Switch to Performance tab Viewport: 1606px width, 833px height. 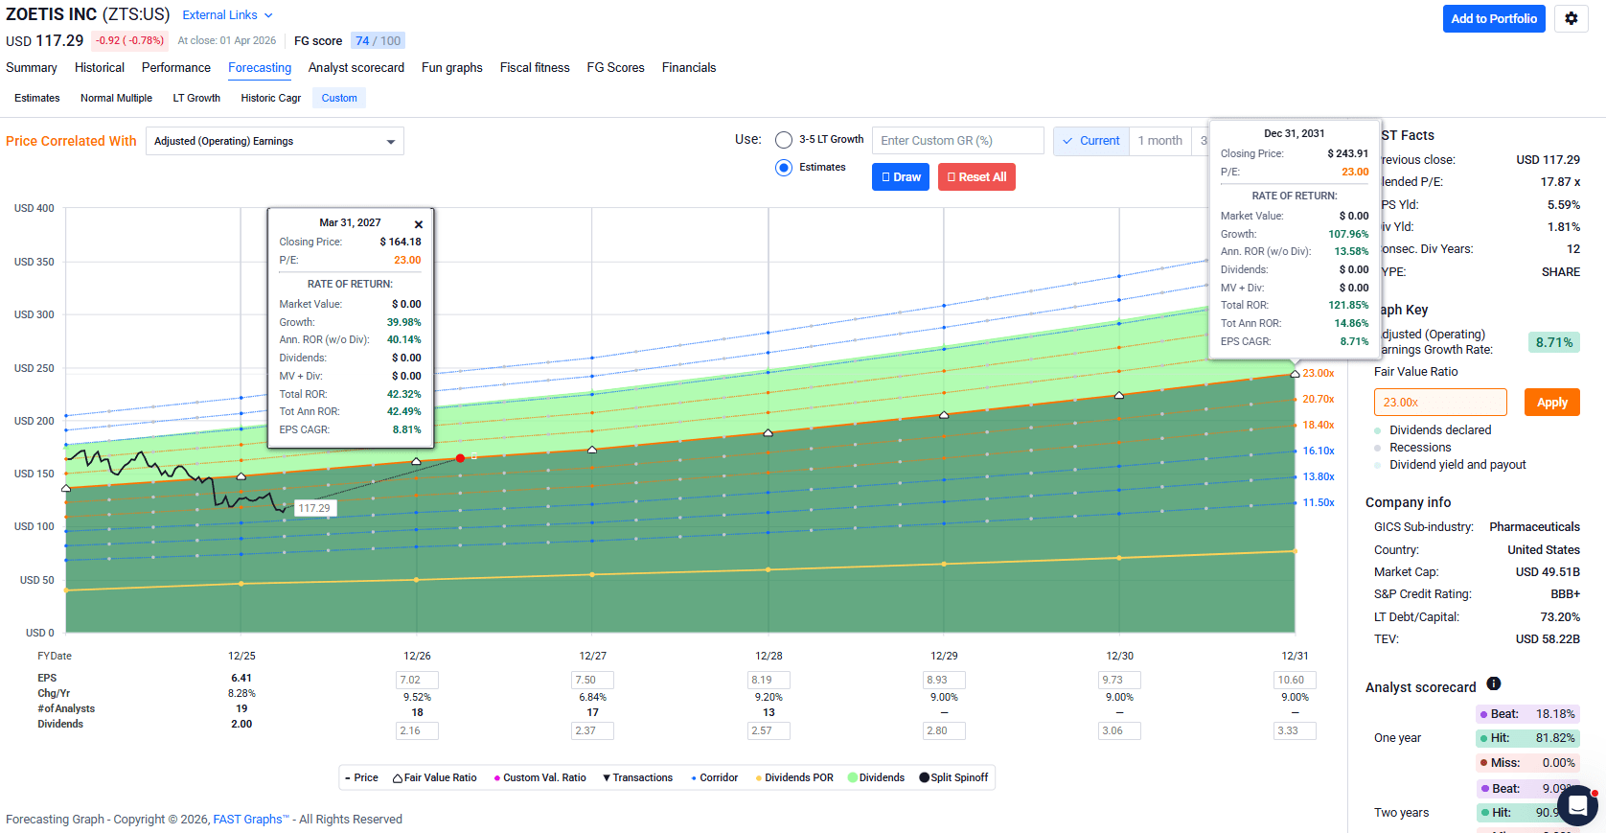[176, 68]
